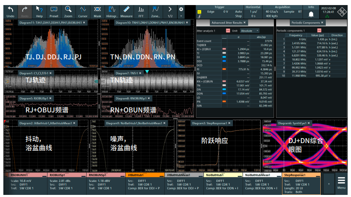The height and width of the screenshot is (197, 351).
Task: Show next toolbar page with 1/2 chevron
Action: [x=170, y=9]
